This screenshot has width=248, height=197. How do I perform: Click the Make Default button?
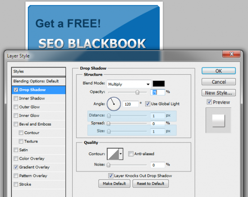115,184
